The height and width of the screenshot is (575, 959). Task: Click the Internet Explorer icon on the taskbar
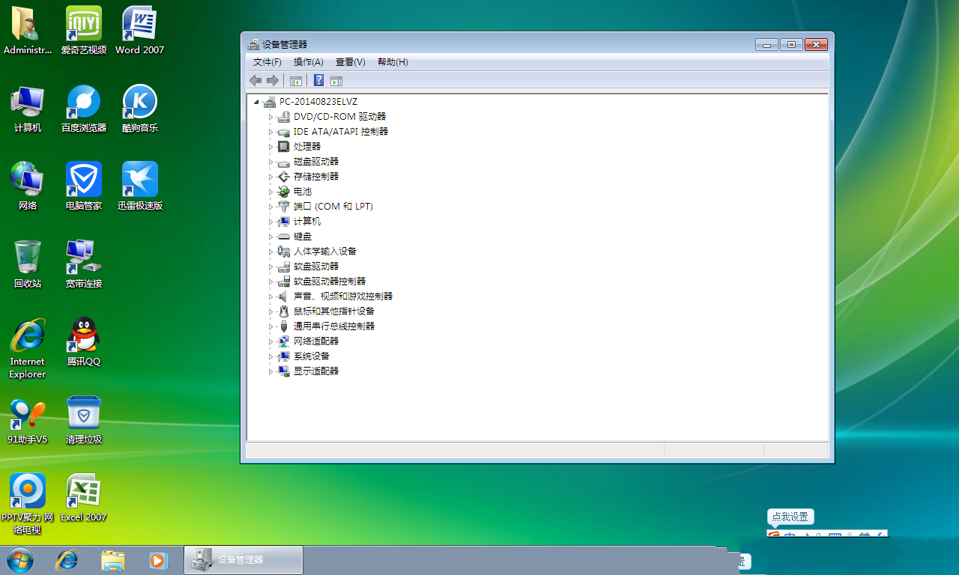pyautogui.click(x=67, y=560)
